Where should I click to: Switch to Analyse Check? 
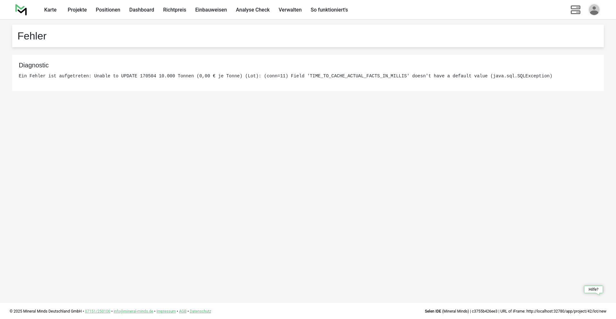[x=252, y=10]
